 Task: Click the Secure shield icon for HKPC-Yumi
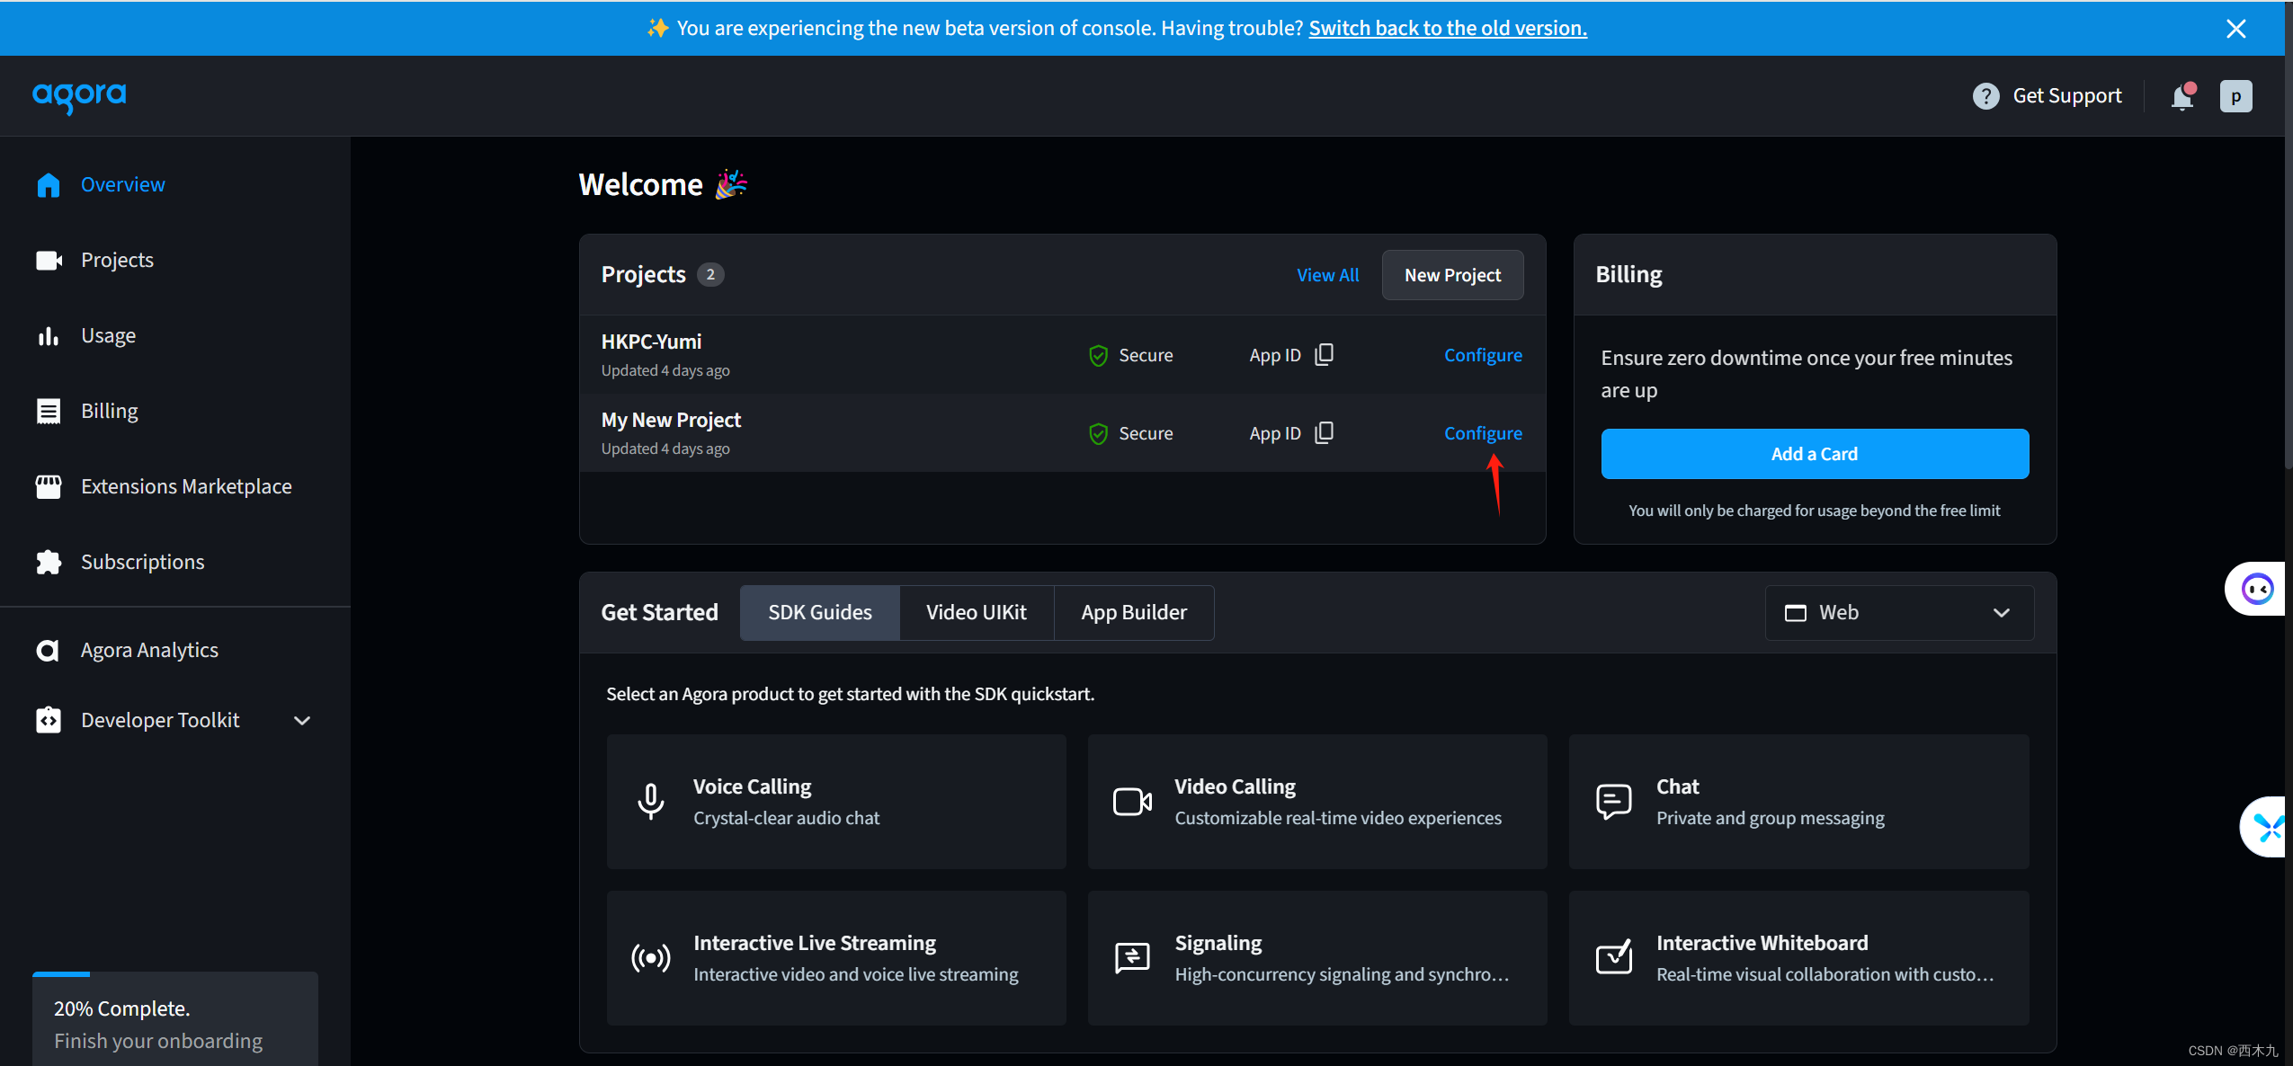(x=1098, y=356)
